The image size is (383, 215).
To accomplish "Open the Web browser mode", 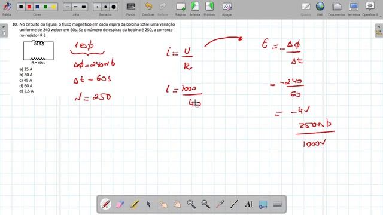I will coord(320,9).
